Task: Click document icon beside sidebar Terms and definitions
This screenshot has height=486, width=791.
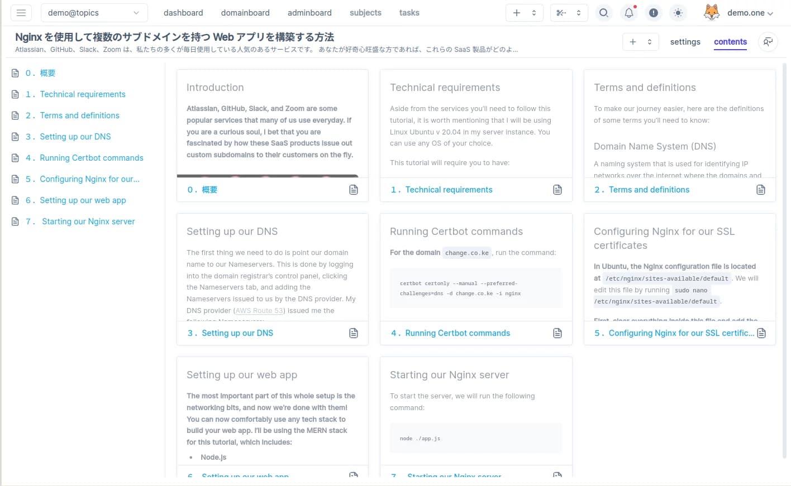Action: coord(15,116)
